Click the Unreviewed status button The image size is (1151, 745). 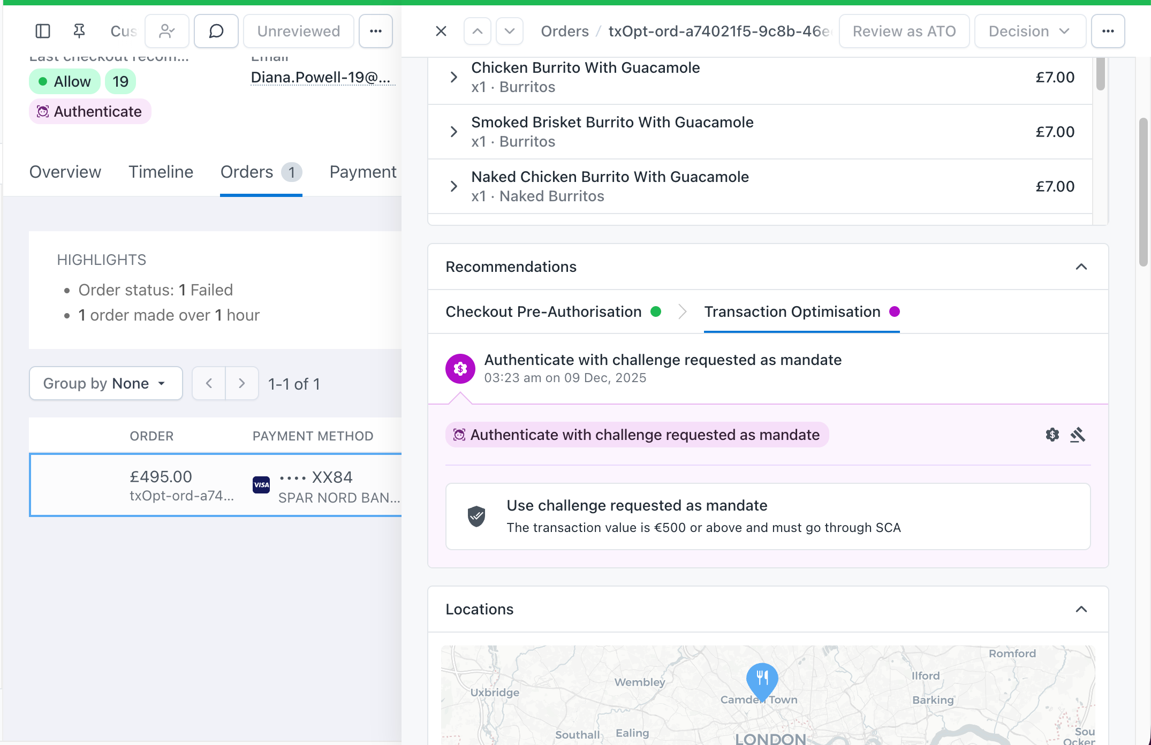[x=298, y=31]
